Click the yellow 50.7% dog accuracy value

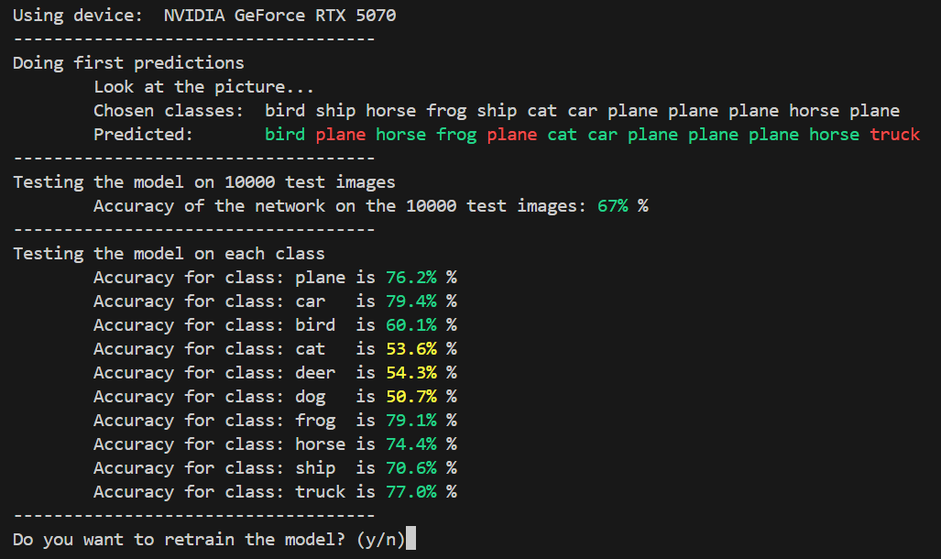(x=411, y=396)
